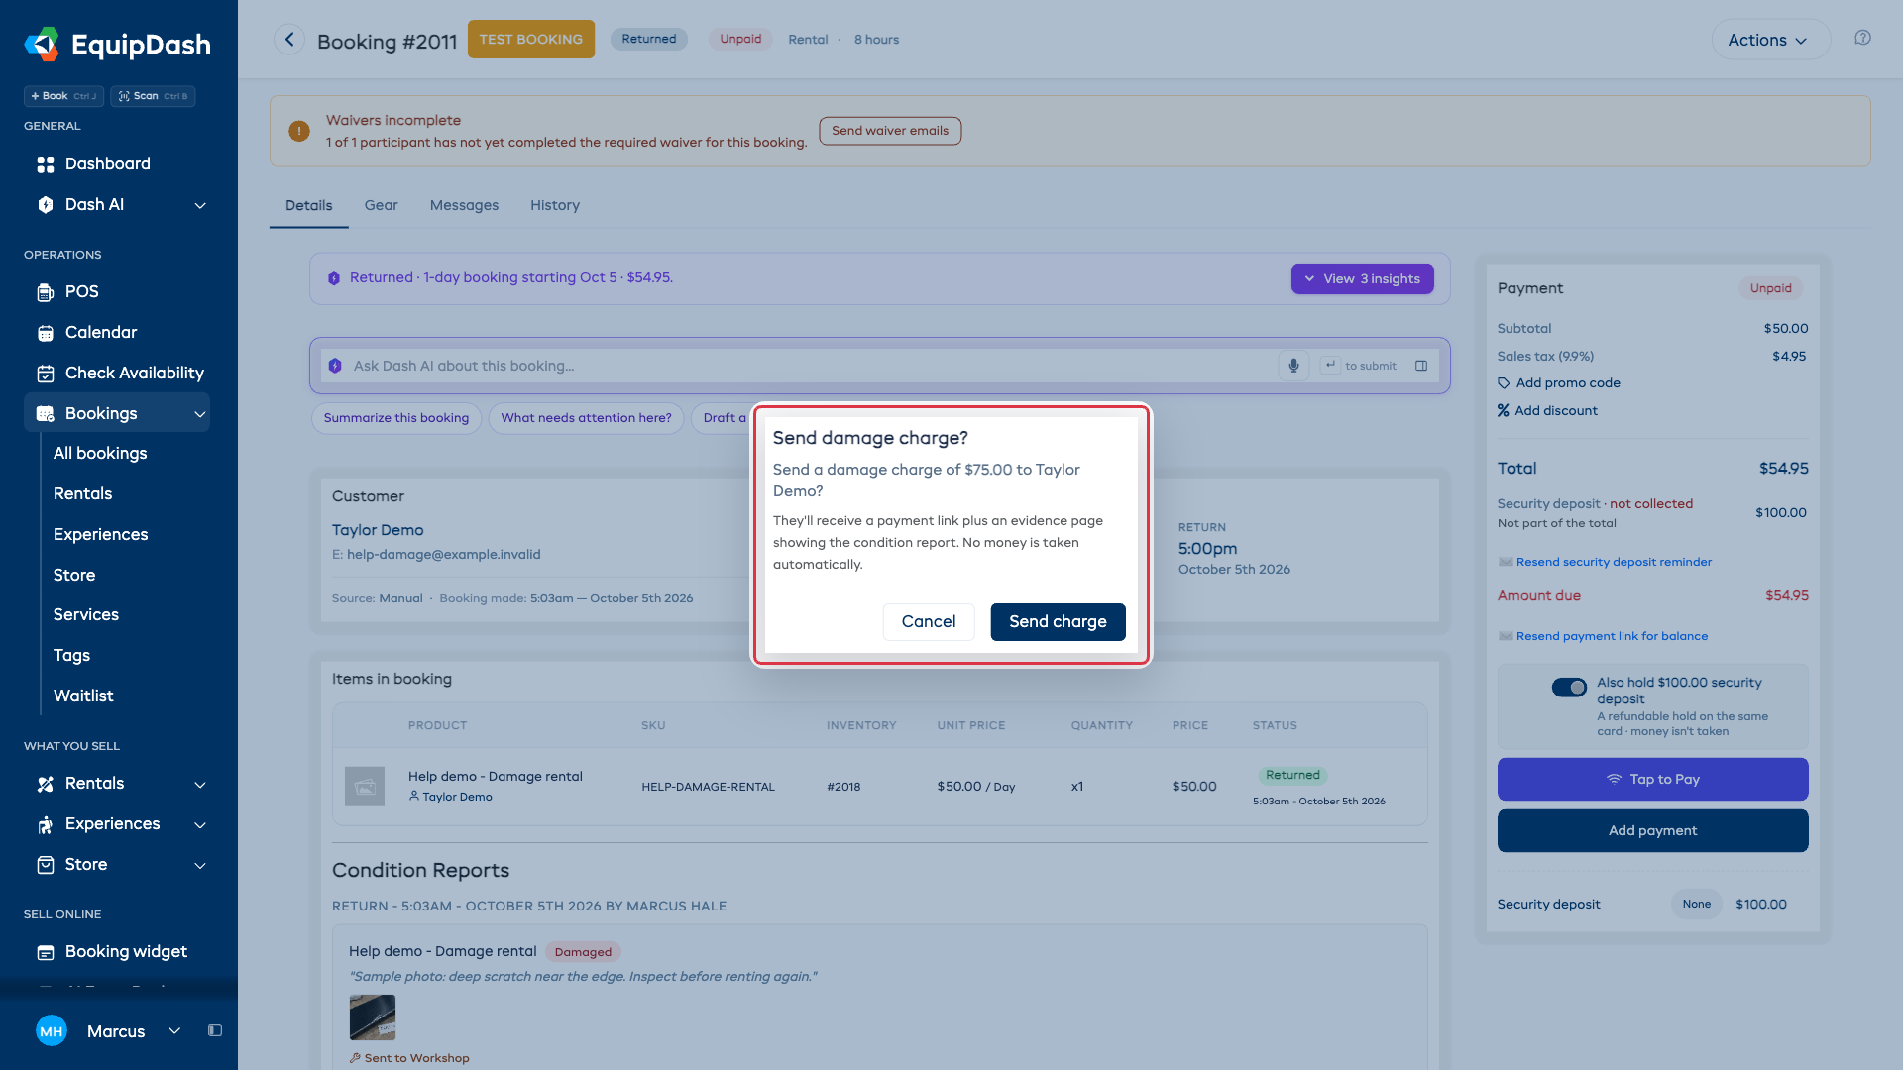Click the Tap to Pay button
1903x1070 pixels.
(1652, 779)
